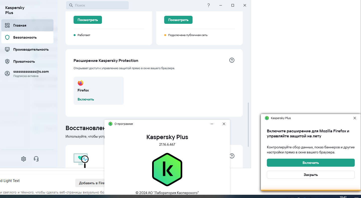Click the version number 21.16.6.467
Viewport: 361px width, 198px height.
pyautogui.click(x=167, y=144)
